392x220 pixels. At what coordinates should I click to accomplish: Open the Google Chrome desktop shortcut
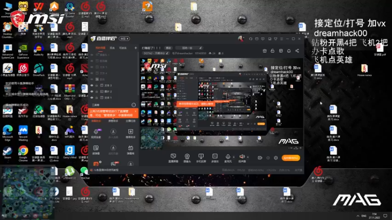23,154
